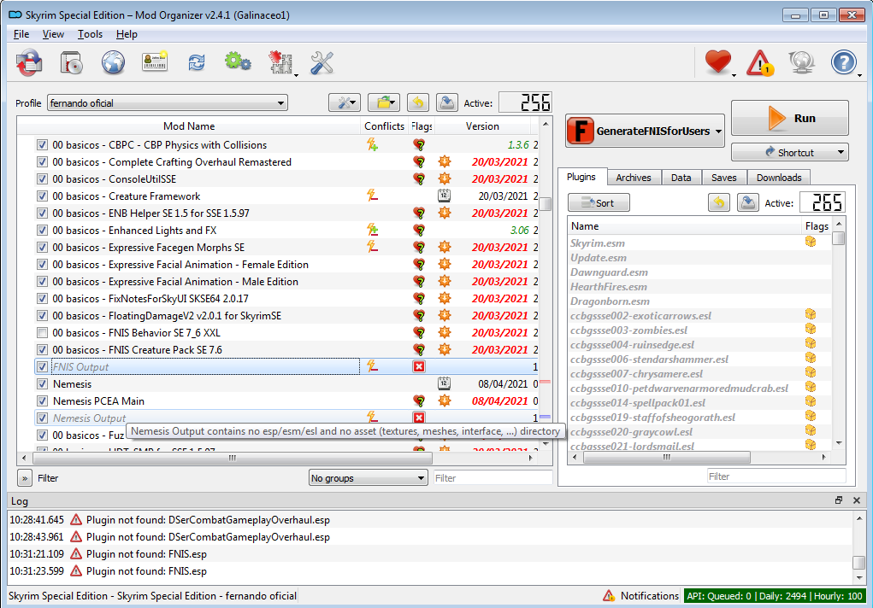
Task: Click the Run button
Action: tap(789, 118)
